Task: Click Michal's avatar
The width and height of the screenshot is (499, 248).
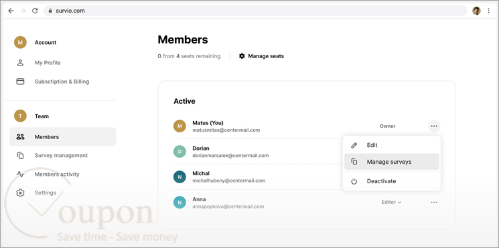Action: click(180, 177)
